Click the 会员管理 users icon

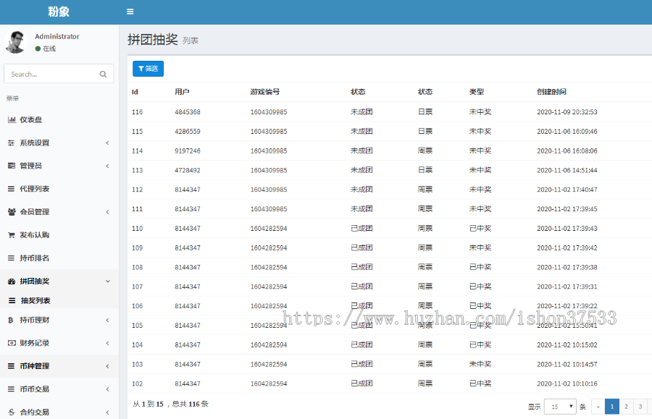point(12,212)
